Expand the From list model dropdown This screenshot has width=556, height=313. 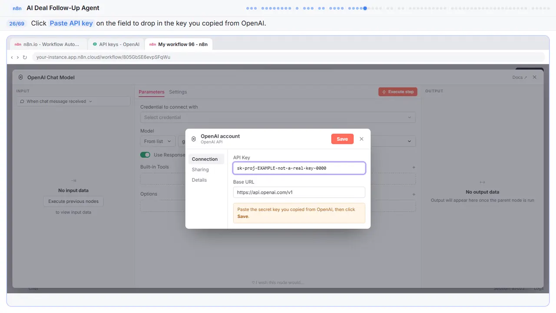tap(158, 141)
